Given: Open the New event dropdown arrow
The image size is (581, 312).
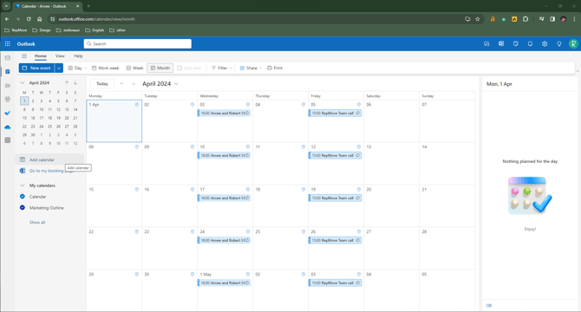Looking at the screenshot, I should click(59, 68).
